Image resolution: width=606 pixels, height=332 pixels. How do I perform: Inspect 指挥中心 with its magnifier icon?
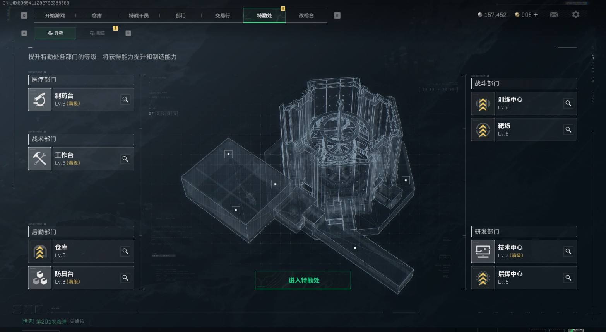coord(568,278)
